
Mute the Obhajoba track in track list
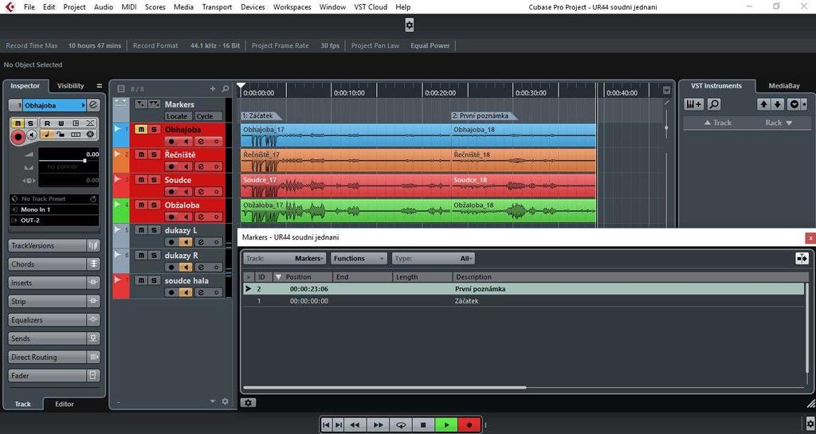pyautogui.click(x=140, y=130)
